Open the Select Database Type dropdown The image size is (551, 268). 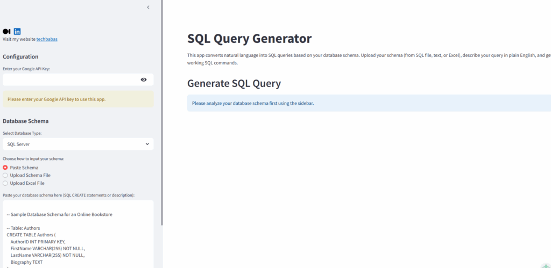(77, 144)
